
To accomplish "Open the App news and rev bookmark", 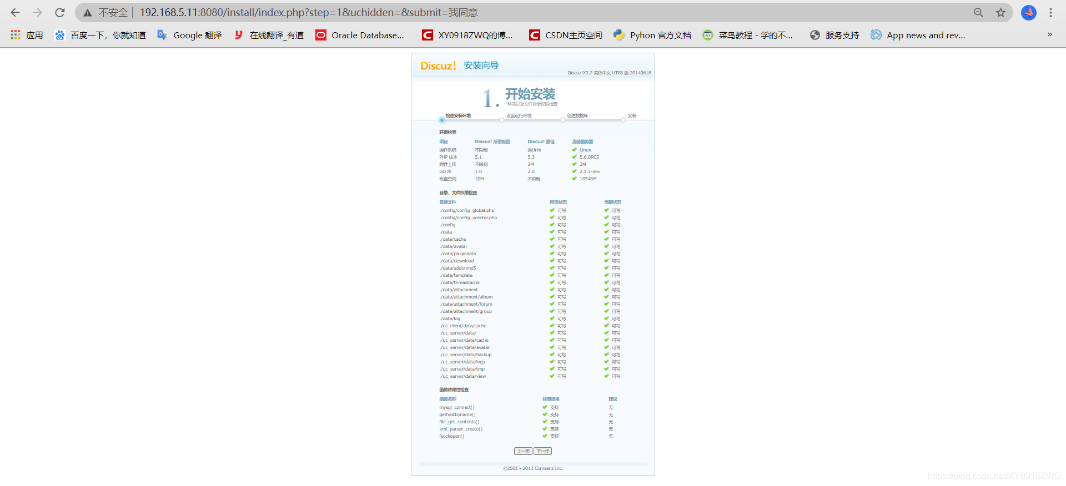I will click(918, 35).
